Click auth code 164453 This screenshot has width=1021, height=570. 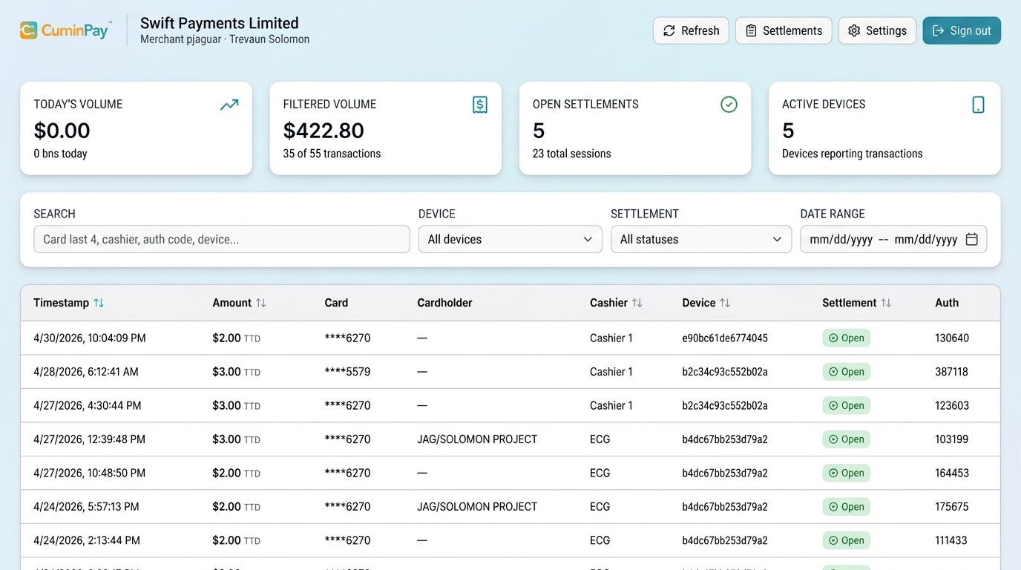[952, 474]
